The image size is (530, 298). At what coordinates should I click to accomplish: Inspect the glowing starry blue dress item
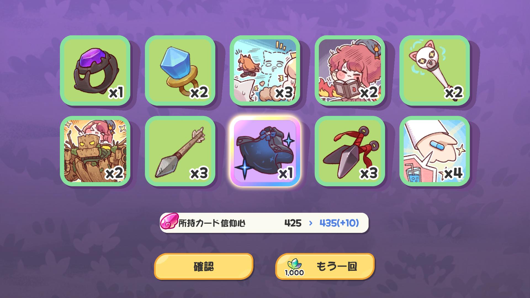point(265,151)
